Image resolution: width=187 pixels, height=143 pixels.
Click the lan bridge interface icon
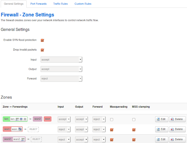17,119
